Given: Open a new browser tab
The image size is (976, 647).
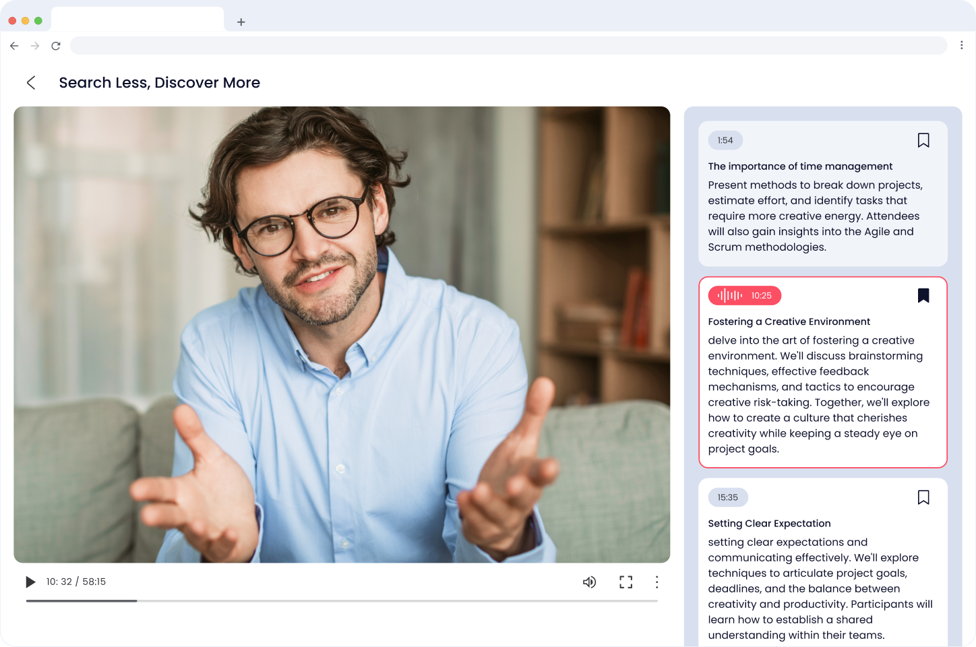Looking at the screenshot, I should [241, 22].
